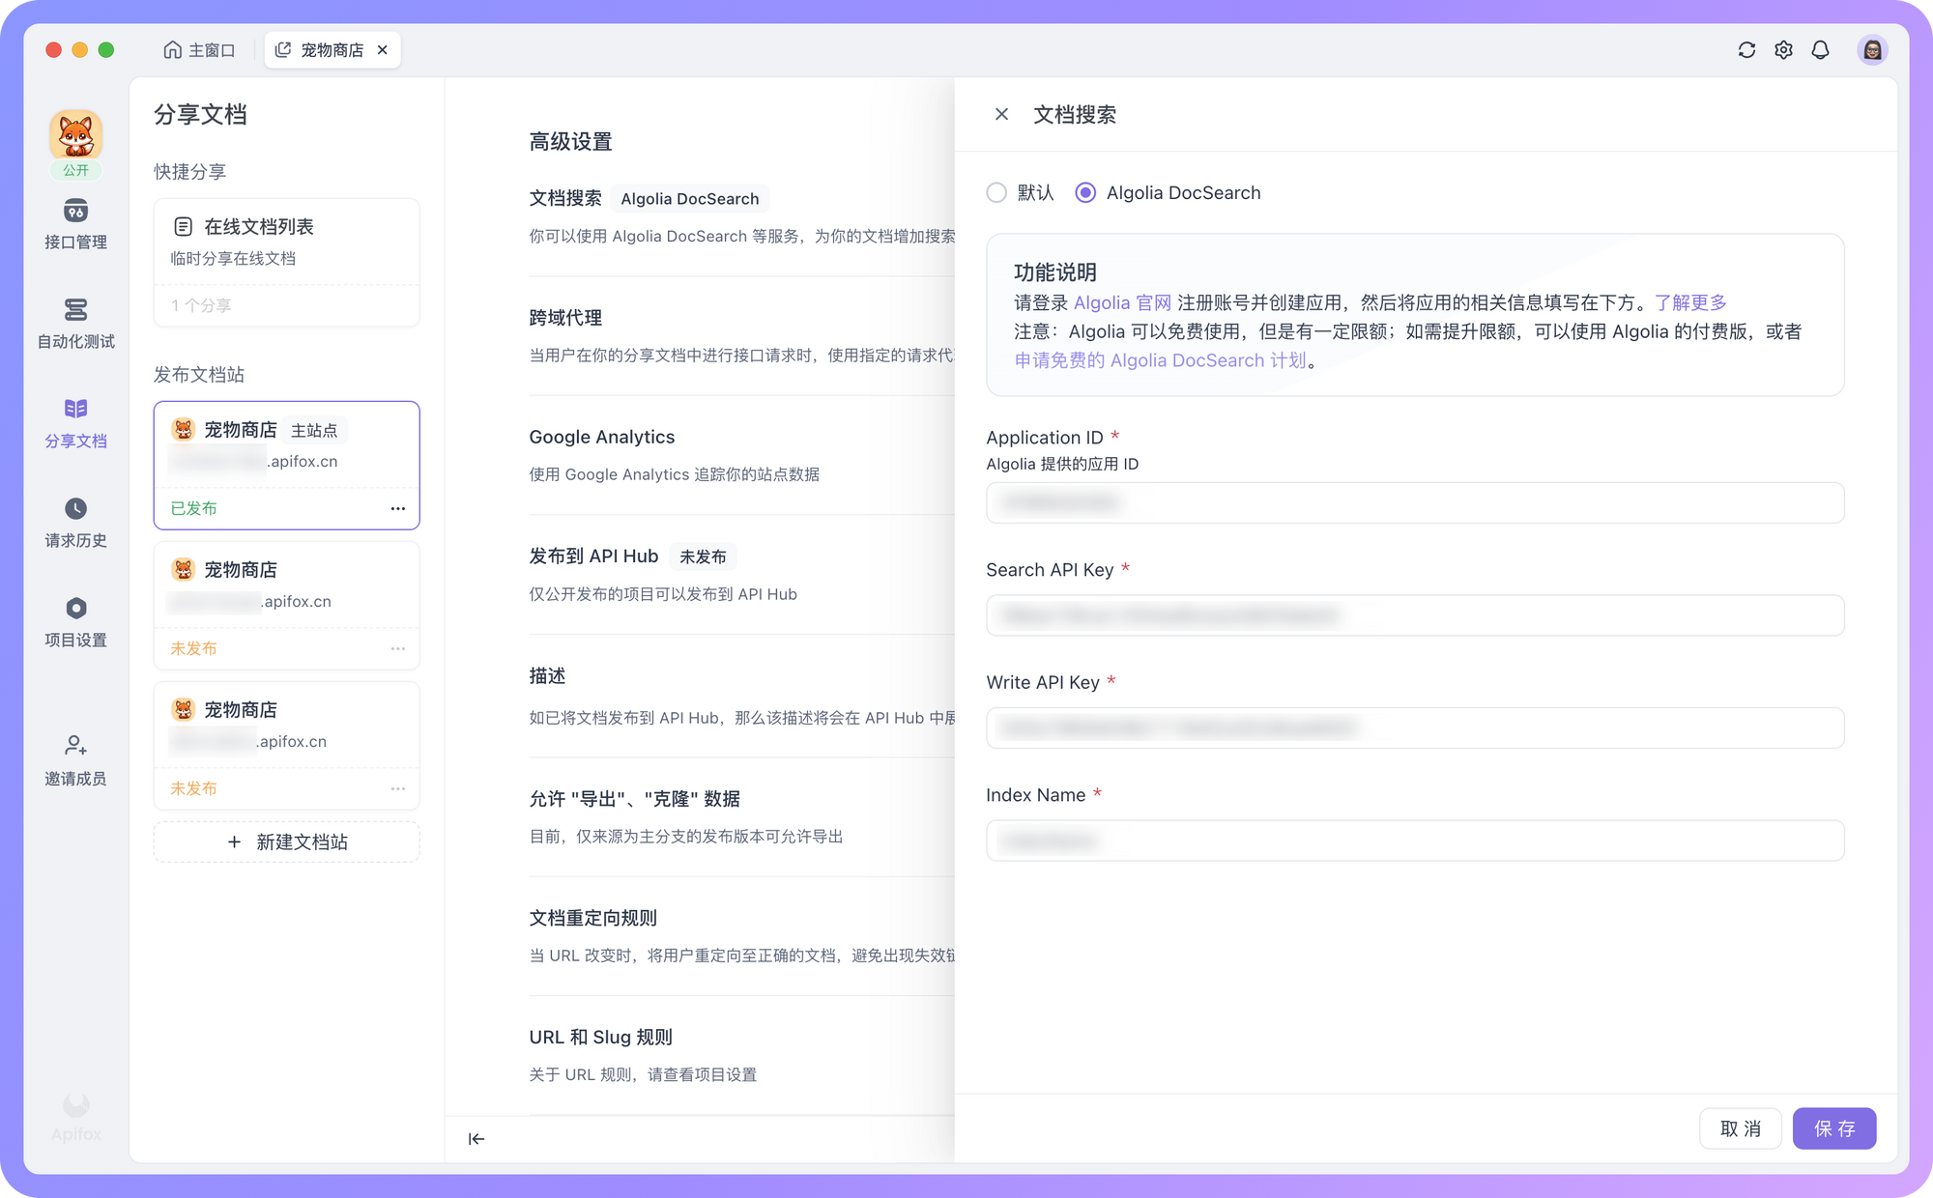The height and width of the screenshot is (1198, 1933).
Task: Open 请求历史 in the sidebar
Action: click(75, 523)
